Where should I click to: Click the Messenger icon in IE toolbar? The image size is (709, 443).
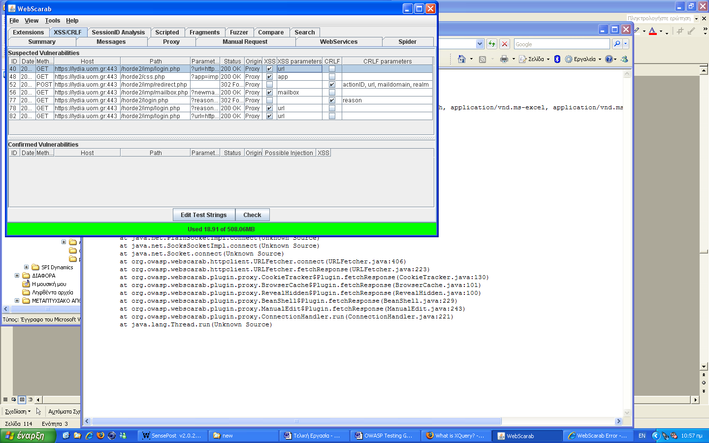tap(624, 59)
